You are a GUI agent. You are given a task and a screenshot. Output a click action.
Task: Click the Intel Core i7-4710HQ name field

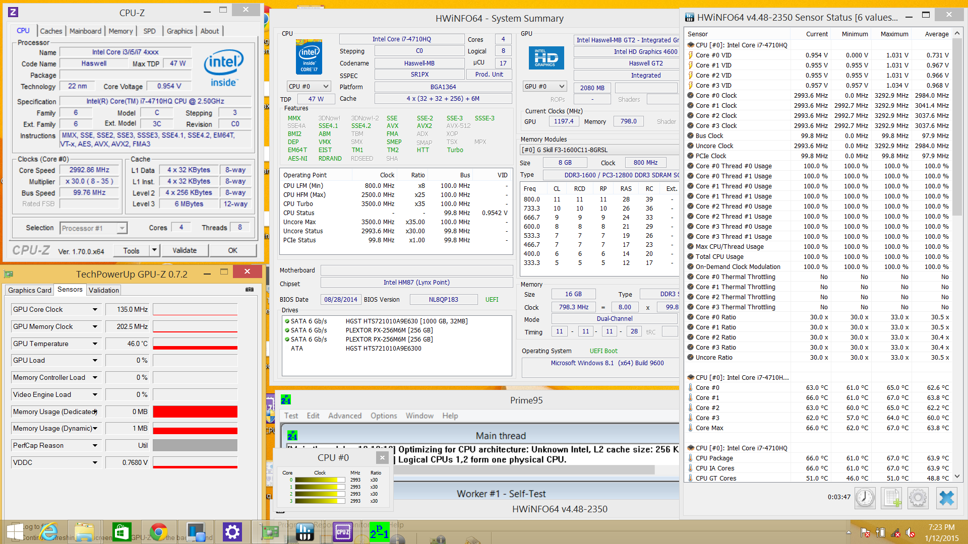[402, 39]
